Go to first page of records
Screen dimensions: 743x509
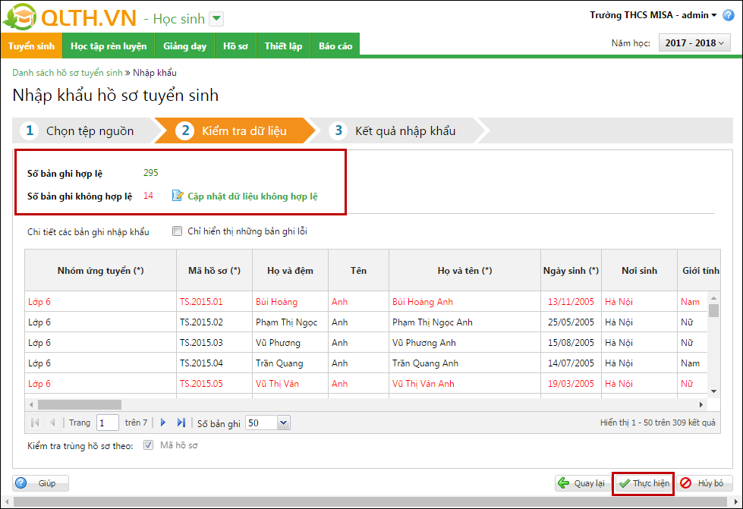35,423
